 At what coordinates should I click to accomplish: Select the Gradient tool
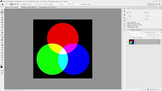2,40
